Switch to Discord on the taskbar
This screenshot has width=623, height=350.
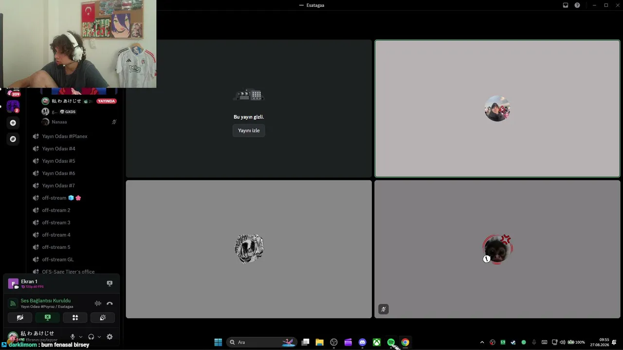tap(362, 342)
